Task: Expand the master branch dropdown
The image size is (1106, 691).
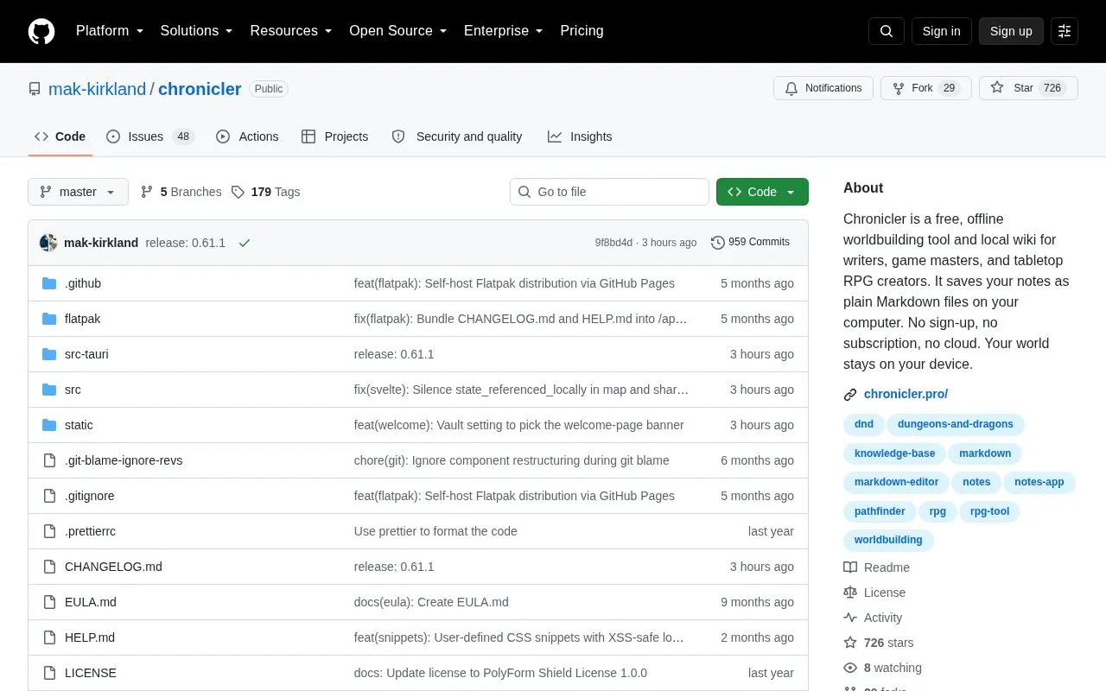Action: pos(78,192)
